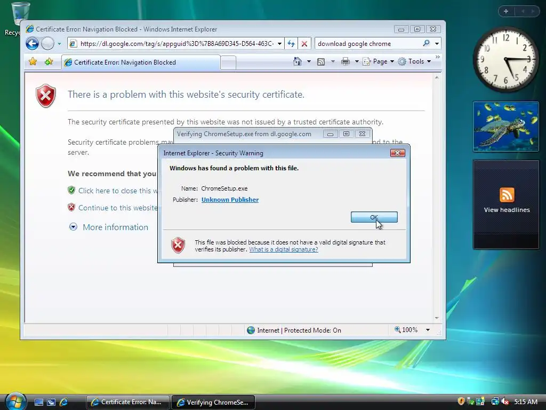Click the vertical scrollbar up arrow
Screen dimensions: 546x410
(x=437, y=78)
